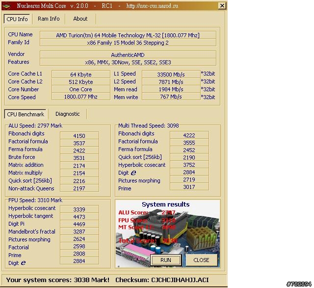Click the System results motherboard image

(168, 234)
